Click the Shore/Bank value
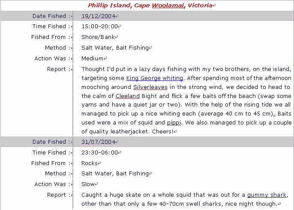Viewport: 294px width, 210px height. pyautogui.click(x=98, y=37)
